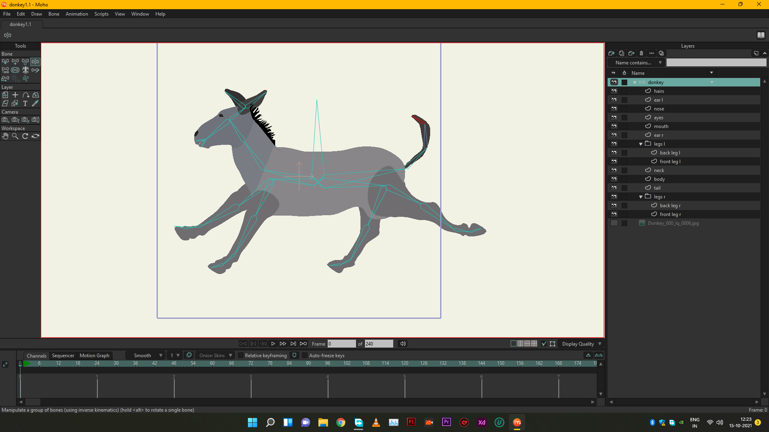Open the Display Quality options

click(x=581, y=344)
